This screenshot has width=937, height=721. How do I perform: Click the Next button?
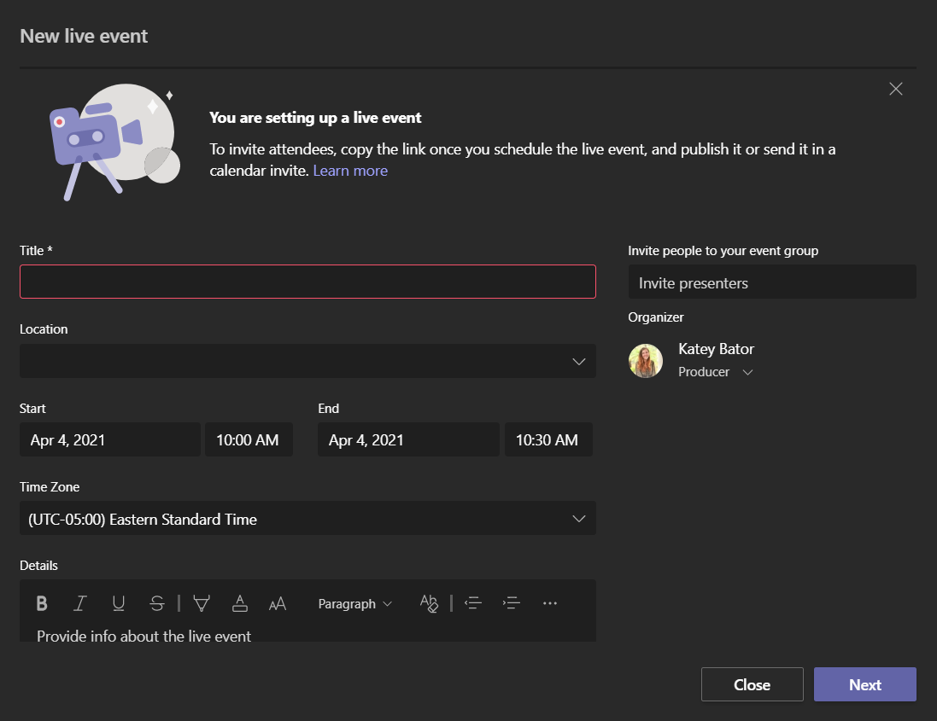[x=864, y=684]
